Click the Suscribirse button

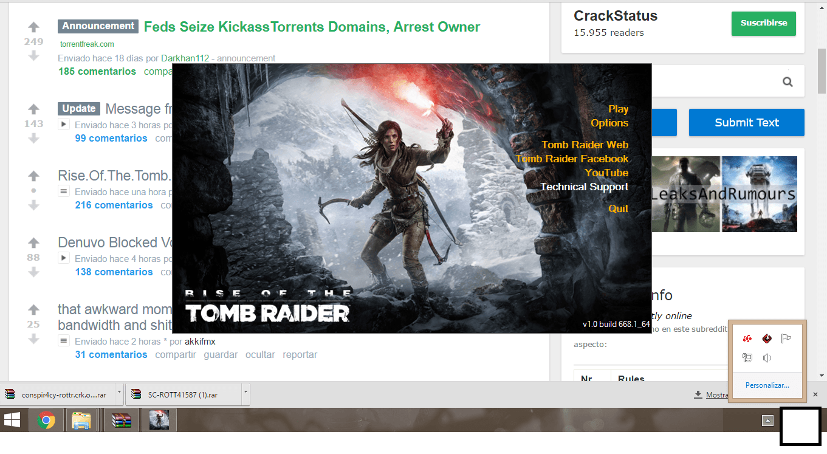(x=764, y=23)
